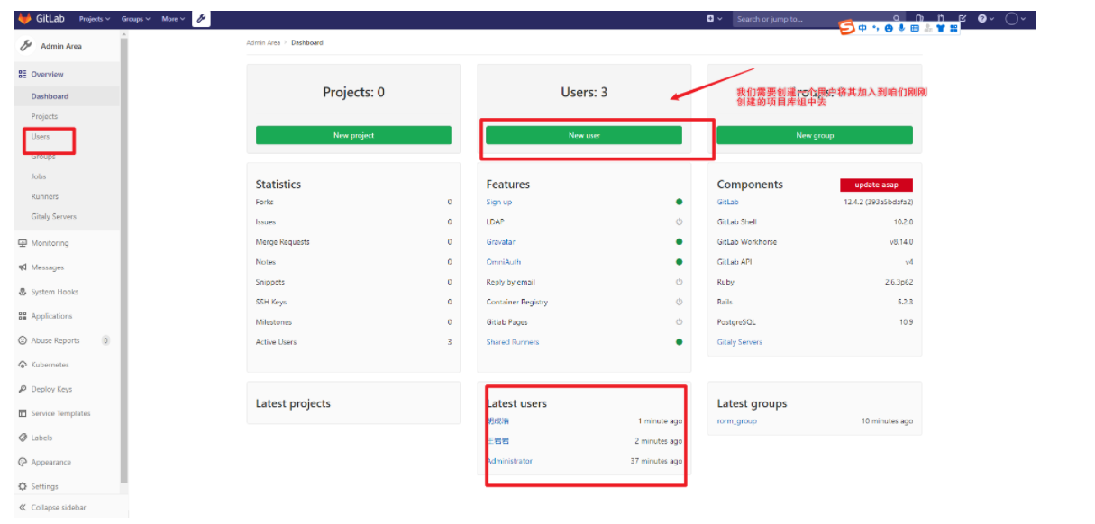Click the Sogou skin shirt icon
The image size is (1095, 524).
[940, 29]
